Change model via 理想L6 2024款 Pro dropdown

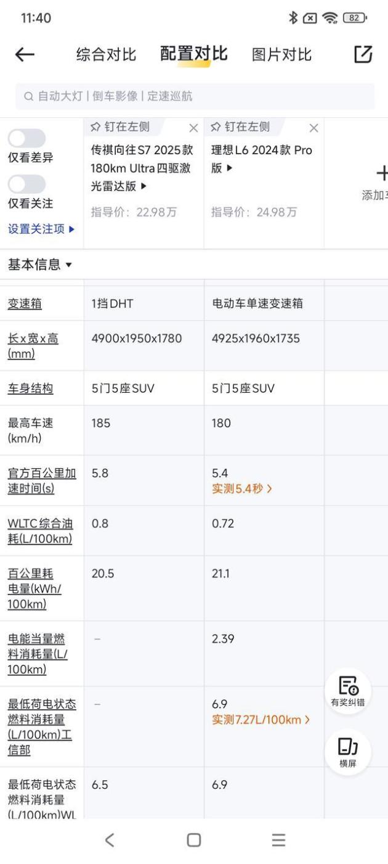pos(262,159)
